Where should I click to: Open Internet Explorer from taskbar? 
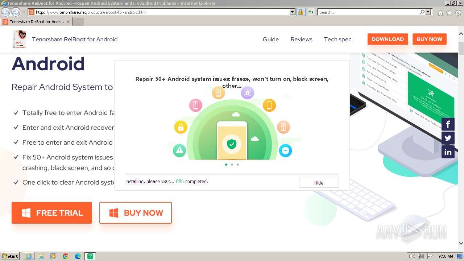click(x=29, y=256)
